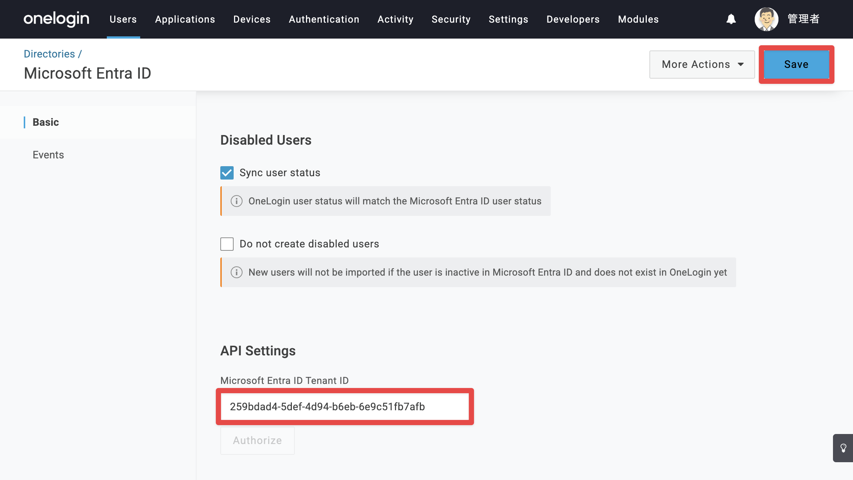Check Do not create disabled users
This screenshot has height=480, width=853.
click(x=227, y=244)
